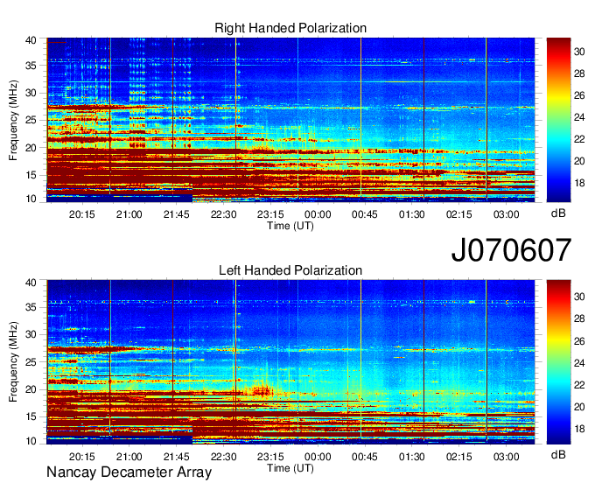This screenshot has width=595, height=483.
Task: Click the 'Time (UT)' label under the top plot
Action: (x=290, y=226)
